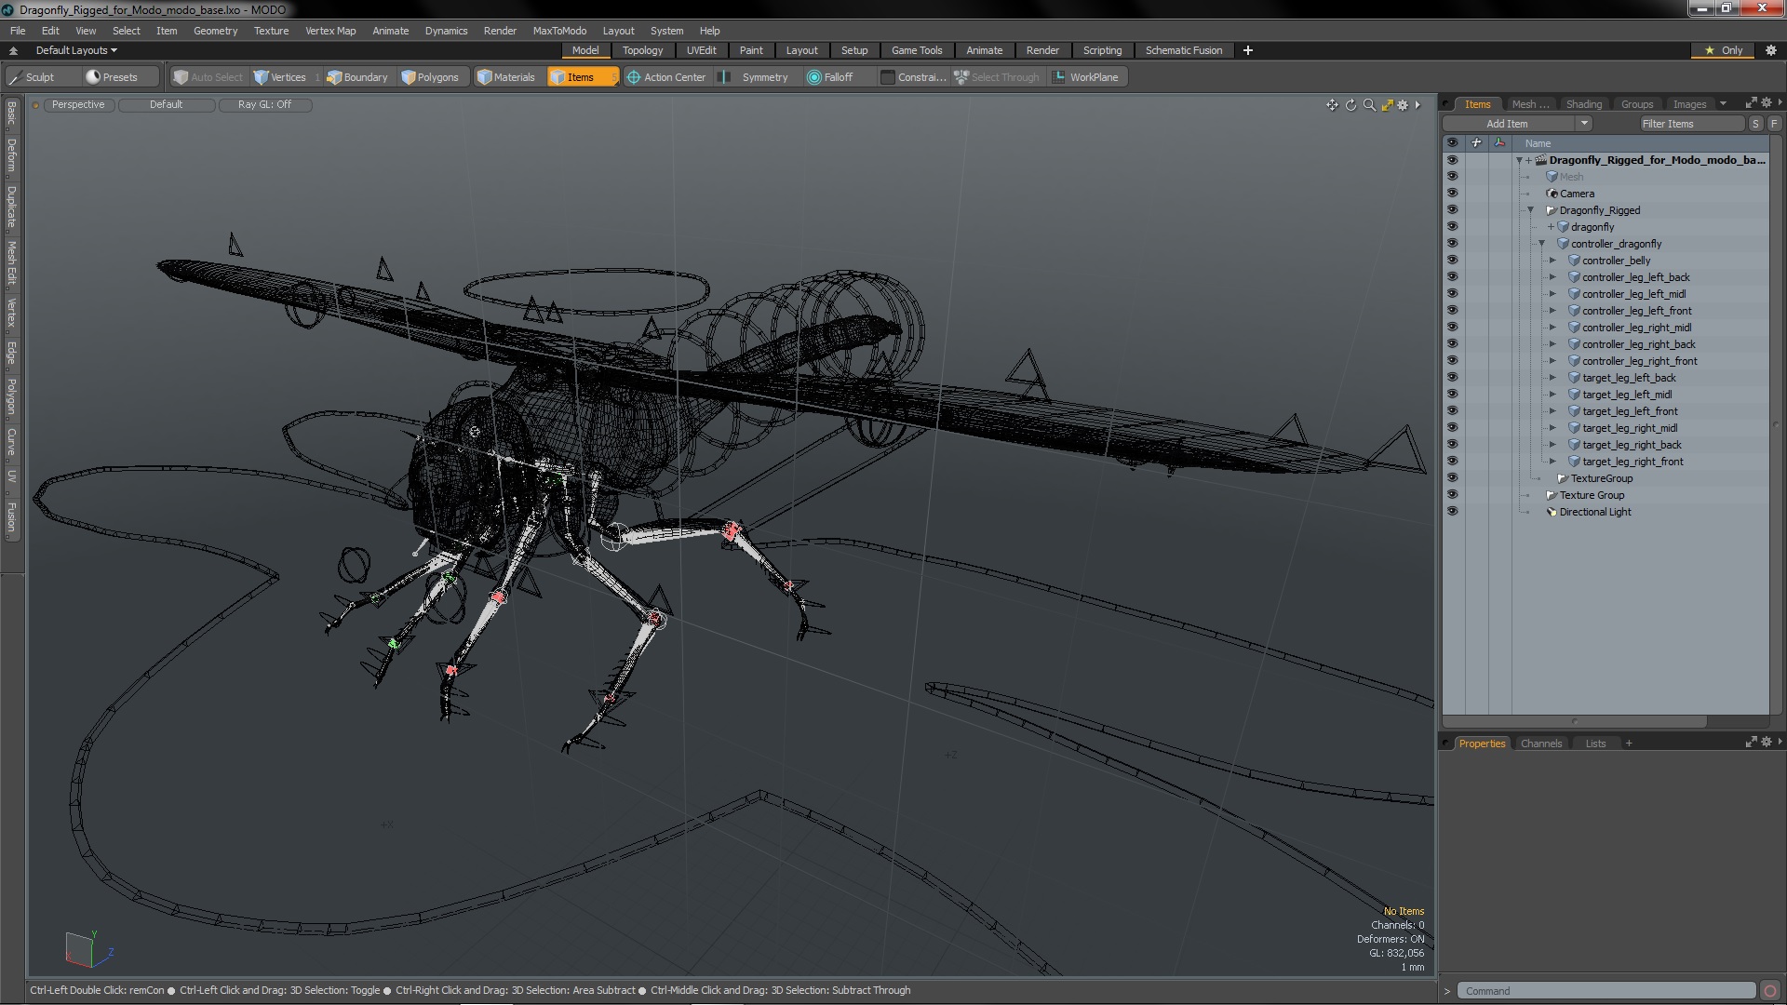This screenshot has width=1787, height=1005.
Task: Add a new layout tab with plus
Action: tap(1247, 50)
